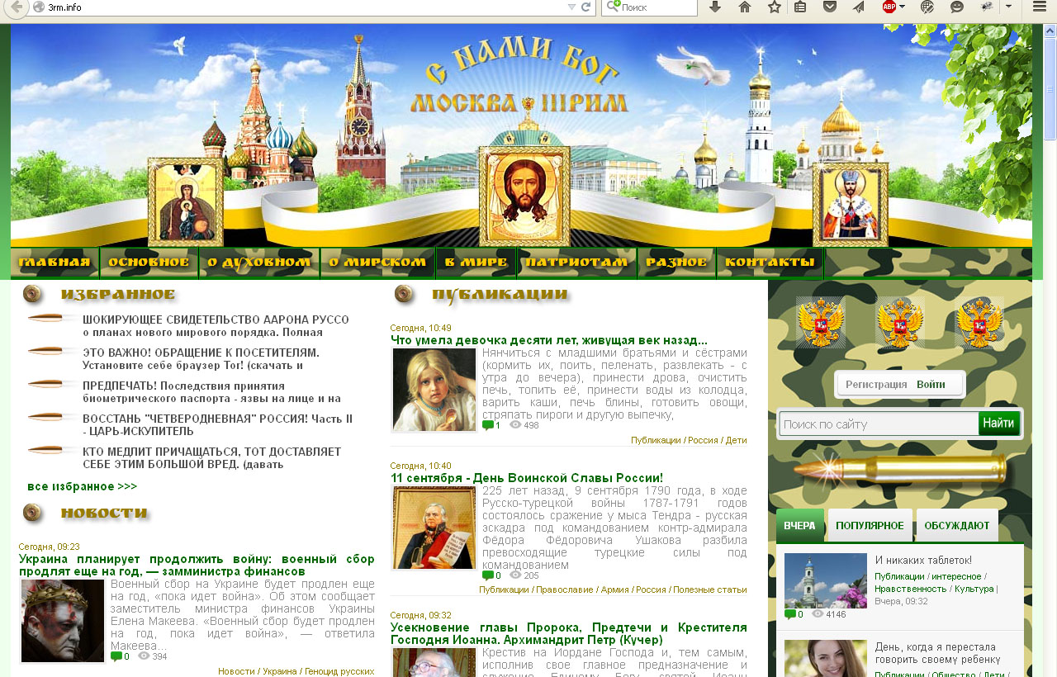Open the smiley chat icon in toolbar

[957, 7]
